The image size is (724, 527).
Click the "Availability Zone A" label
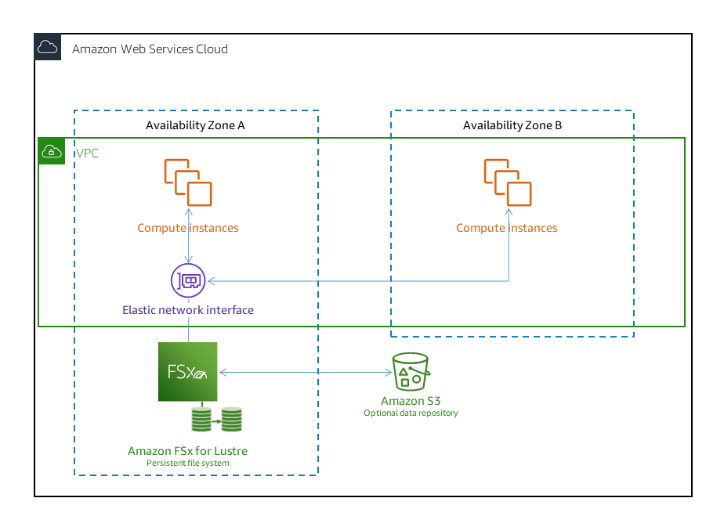pos(195,125)
